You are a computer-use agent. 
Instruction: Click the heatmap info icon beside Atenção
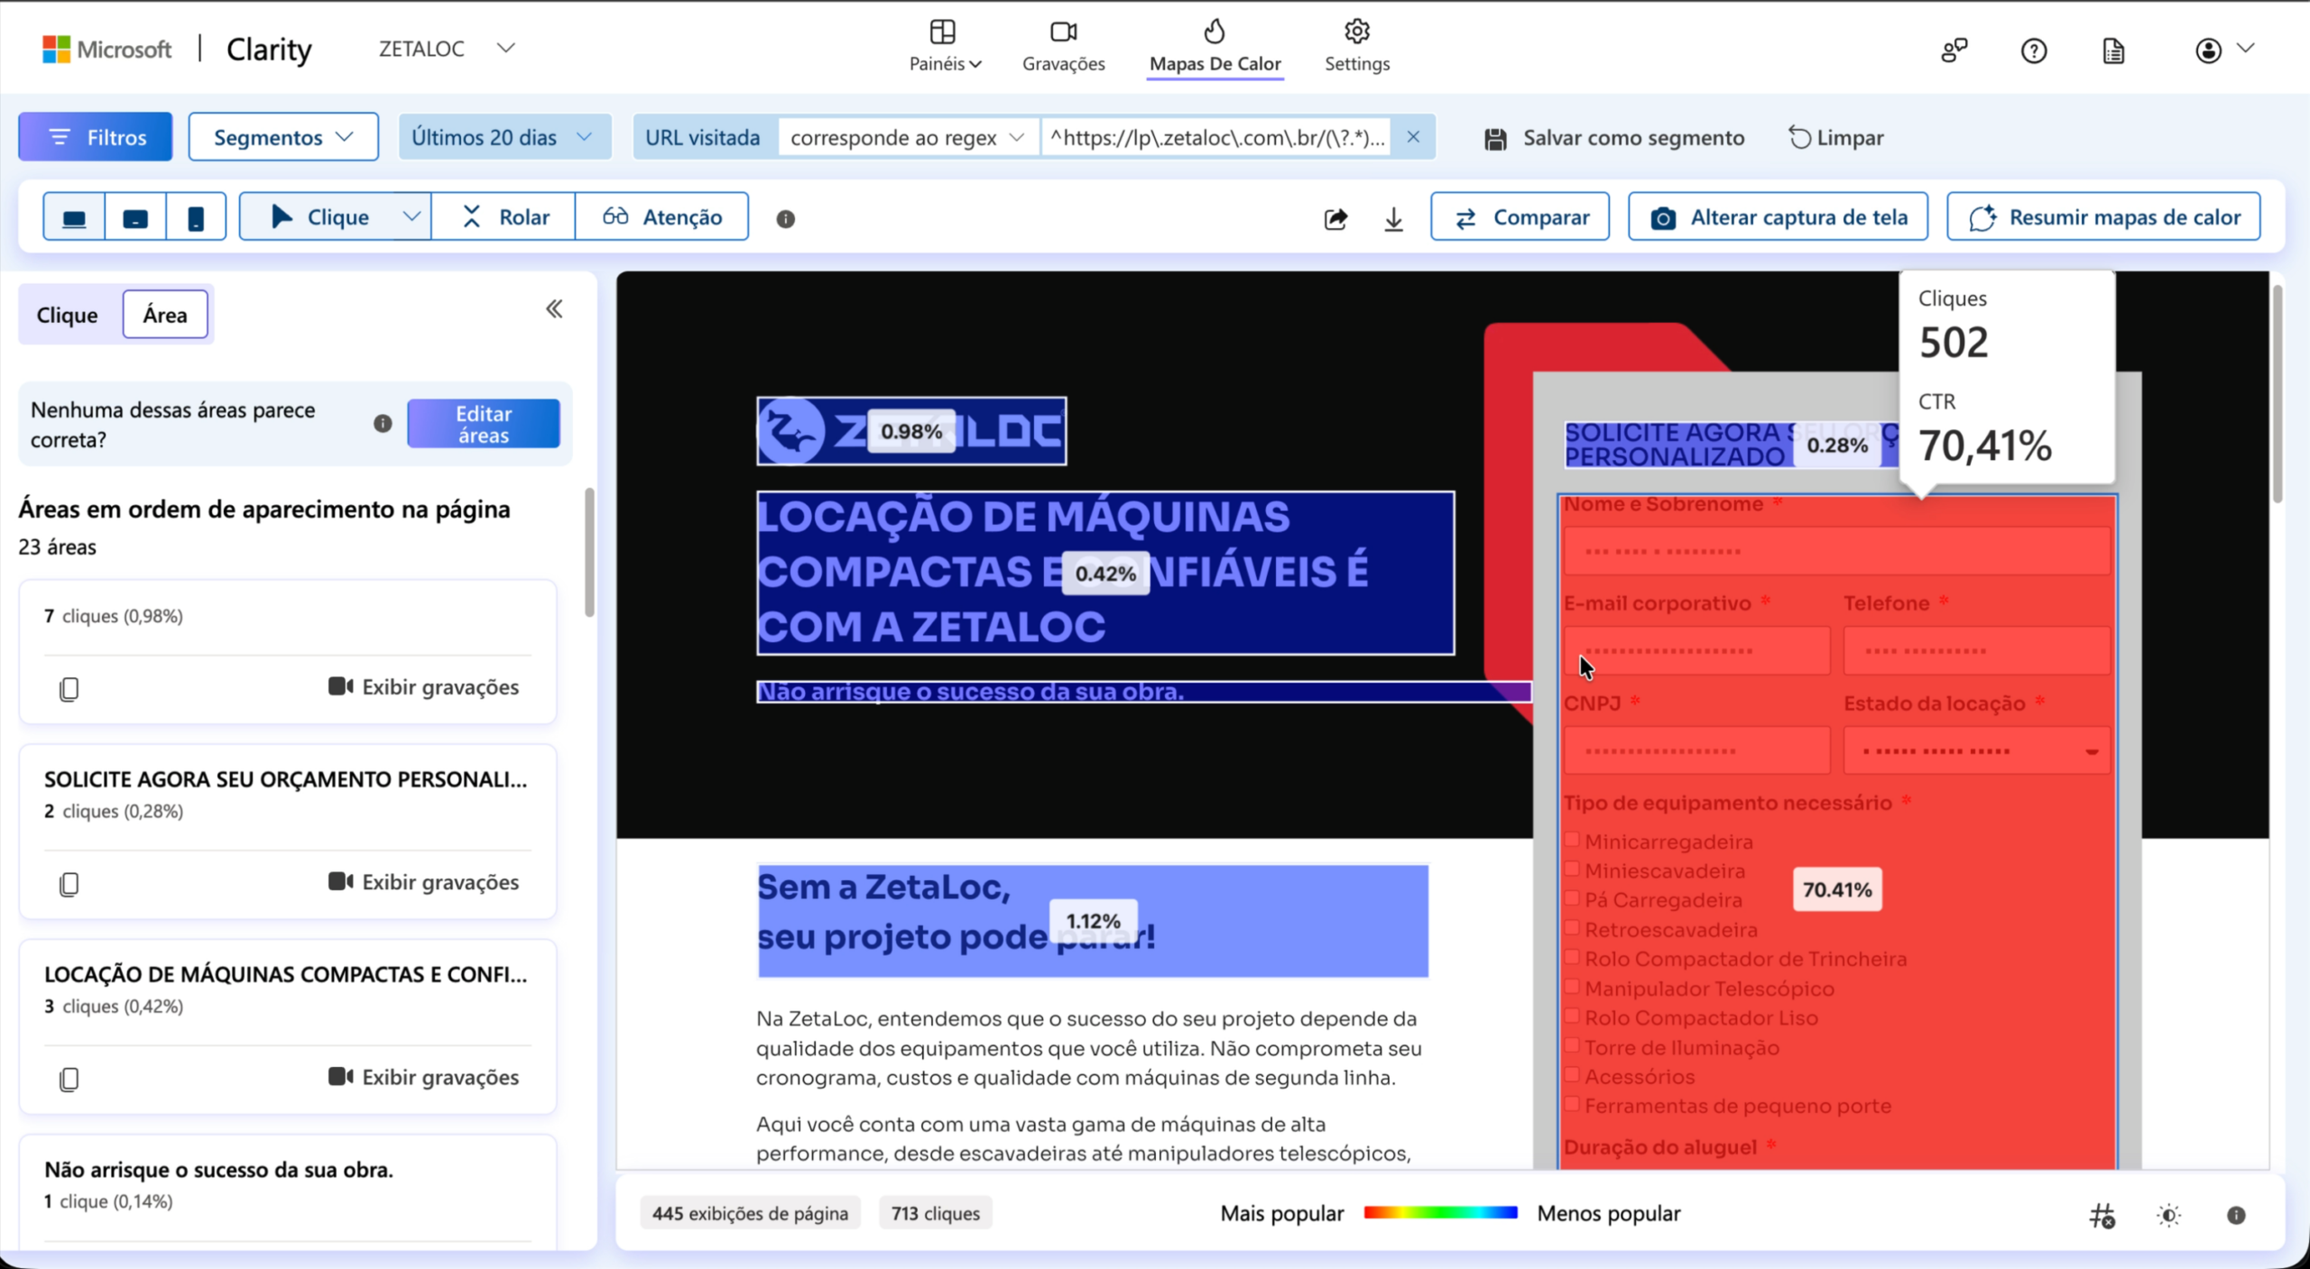786,219
